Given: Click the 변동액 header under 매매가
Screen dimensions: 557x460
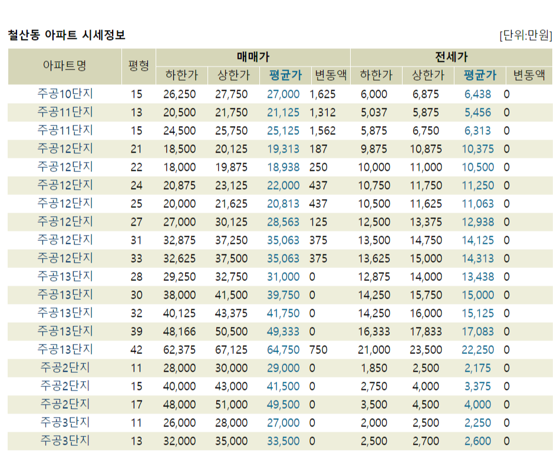Looking at the screenshot, I should 331,75.
